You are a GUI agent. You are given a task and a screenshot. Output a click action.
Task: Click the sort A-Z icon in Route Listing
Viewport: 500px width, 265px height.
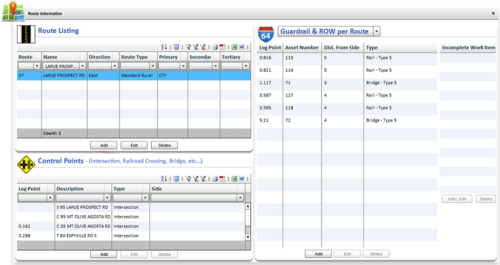tap(164, 46)
